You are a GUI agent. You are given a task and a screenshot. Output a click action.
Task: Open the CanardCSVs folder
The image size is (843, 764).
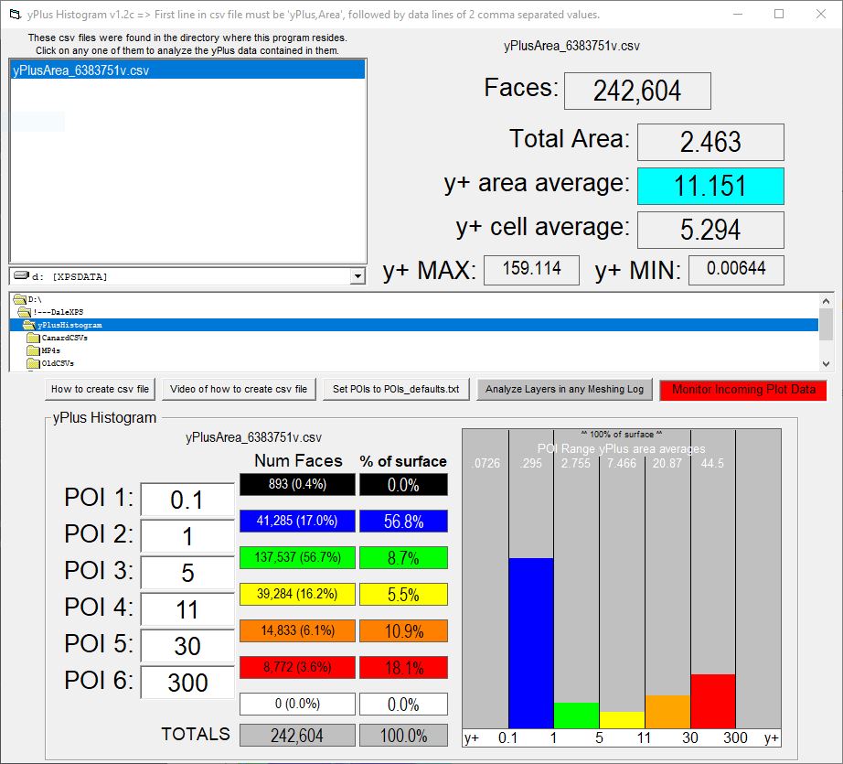tap(64, 338)
